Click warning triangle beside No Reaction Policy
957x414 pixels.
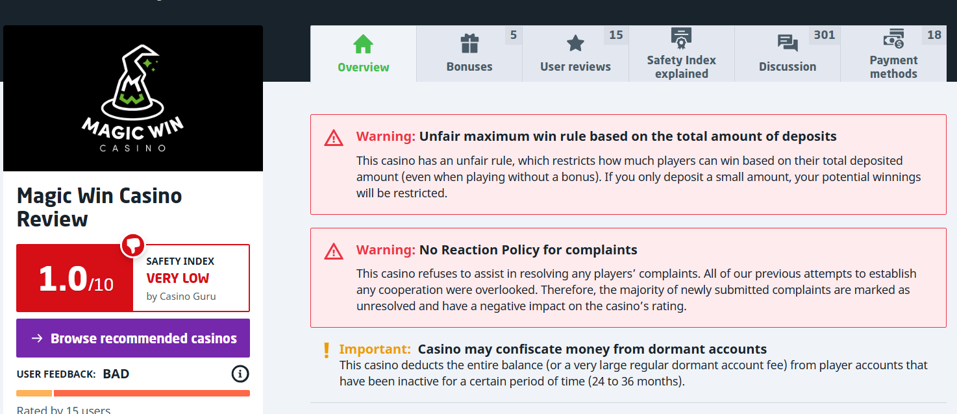click(334, 251)
